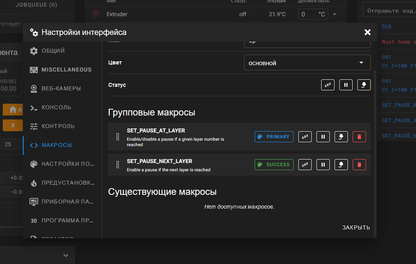Toggle standby state for SET_PAUSE_AT_LAYER
Screen dimensions: 416x264
tap(305, 137)
